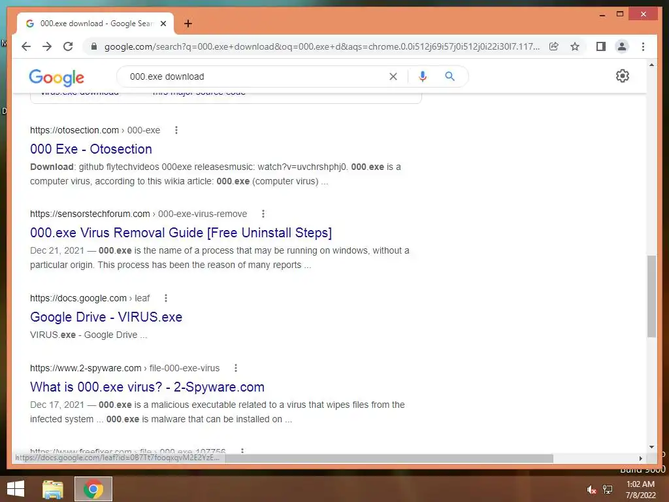669x502 pixels.
Task: Open Google Drive - VIRUS.exe link
Action: pos(106,317)
